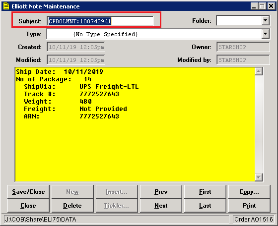Image resolution: width=278 pixels, height=226 pixels.
Task: Go to the Next note
Action: 161,206
